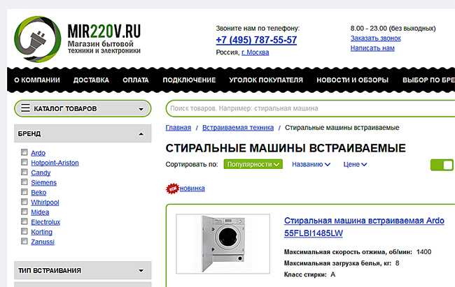Click the chevron next to Цене sort

tap(364, 165)
